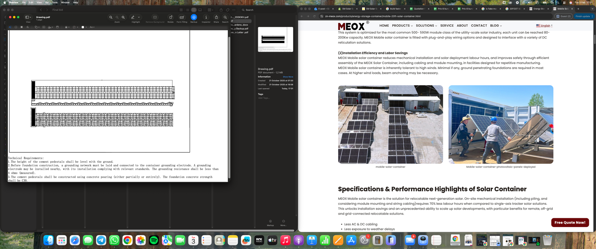
Task: Click the Free Quote Now! button
Action: click(570, 222)
